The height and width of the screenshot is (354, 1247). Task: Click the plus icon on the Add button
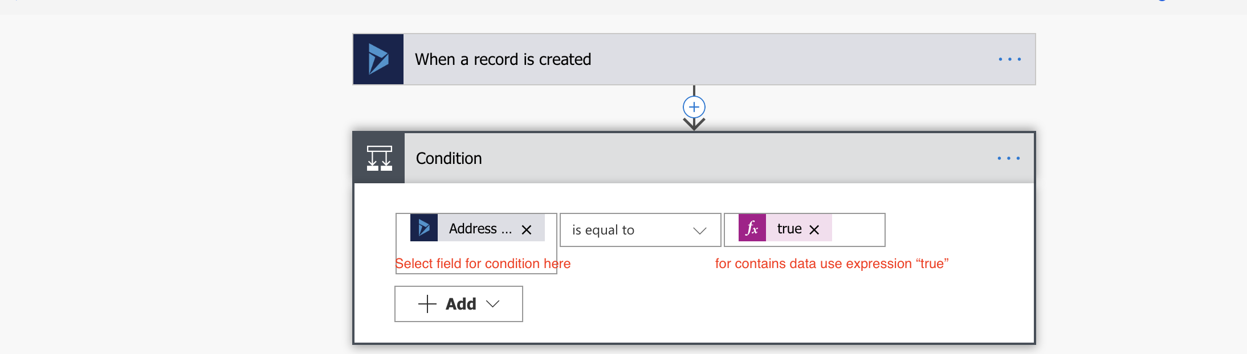point(427,304)
